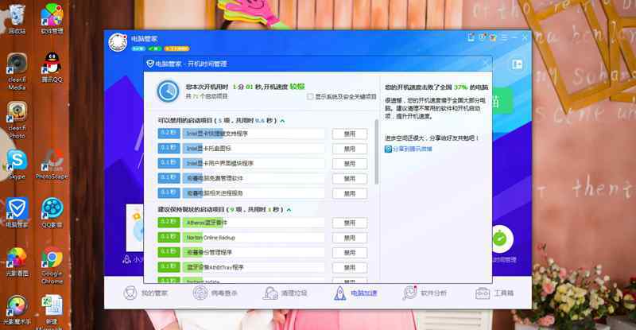This screenshot has height=330, width=636.
Task: Disable the fourth startup item in the disableable list
Action: [350, 179]
